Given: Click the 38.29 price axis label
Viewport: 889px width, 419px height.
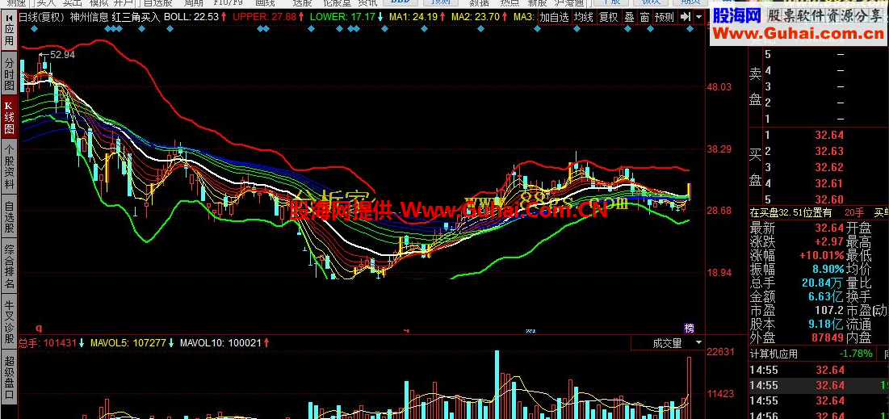Looking at the screenshot, I should (x=719, y=149).
